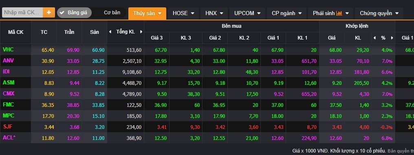Click ACL percent change 6.8%

click(387, 138)
